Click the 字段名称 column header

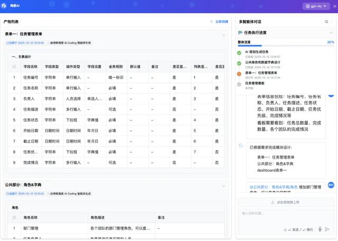point(31,67)
